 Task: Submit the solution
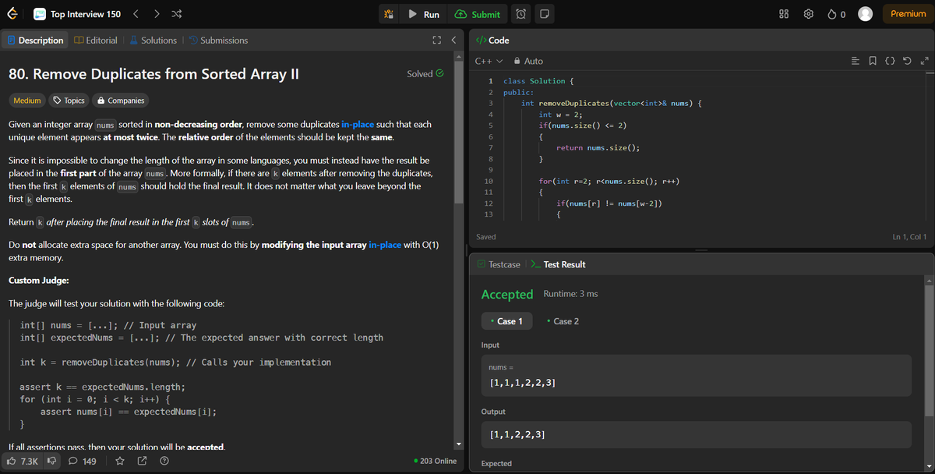coord(478,13)
